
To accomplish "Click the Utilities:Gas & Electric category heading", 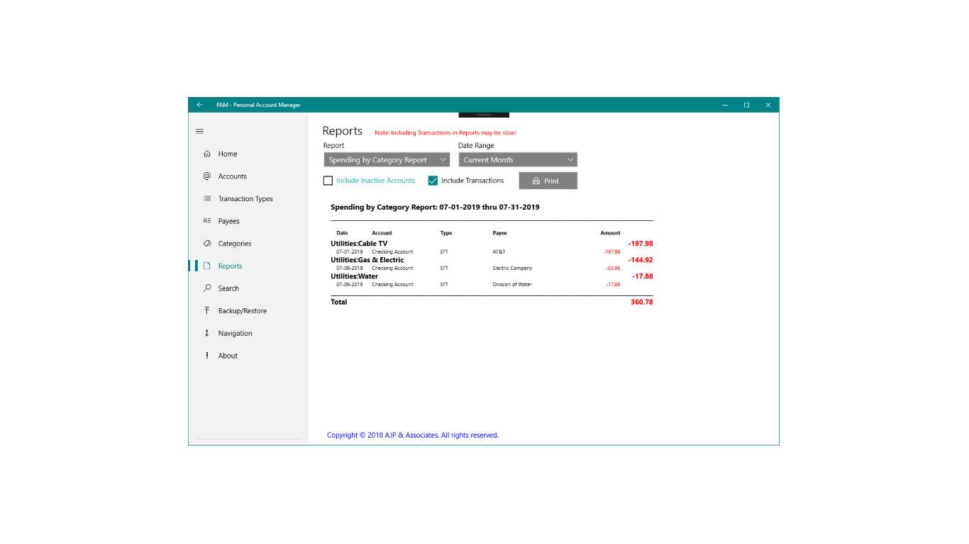I will pos(367,260).
